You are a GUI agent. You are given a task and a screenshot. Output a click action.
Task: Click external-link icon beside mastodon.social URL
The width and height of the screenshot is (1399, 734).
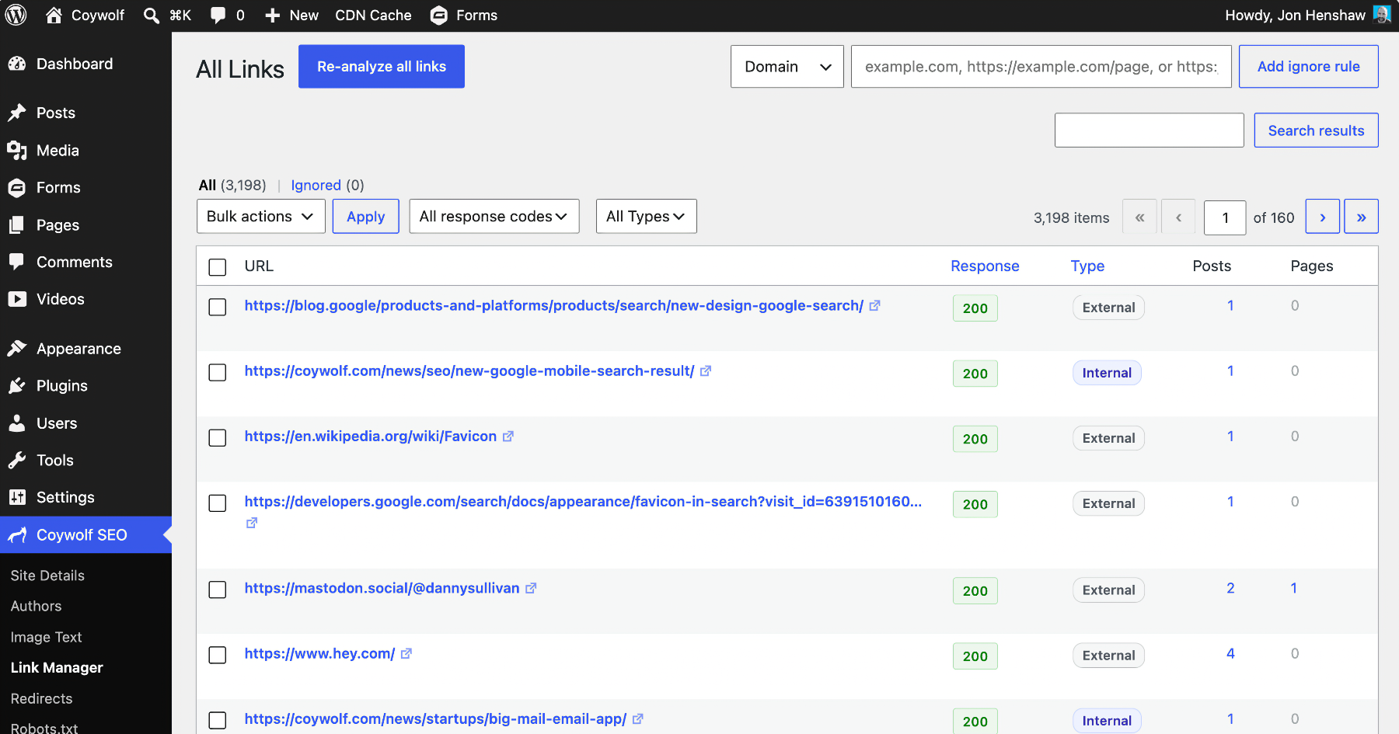click(531, 588)
